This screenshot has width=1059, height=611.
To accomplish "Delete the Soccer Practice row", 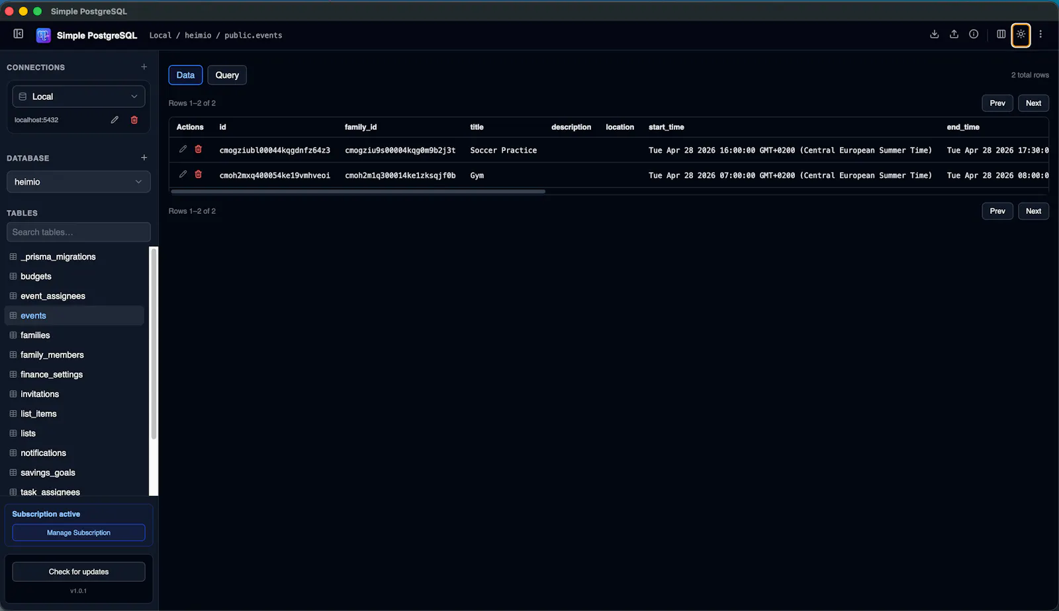I will click(x=198, y=149).
